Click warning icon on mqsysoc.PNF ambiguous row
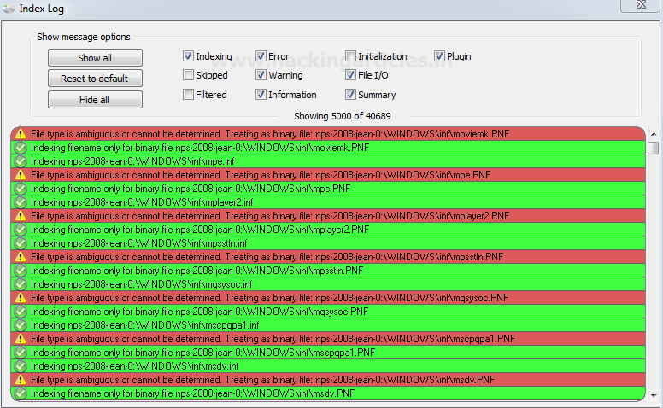 click(21, 298)
